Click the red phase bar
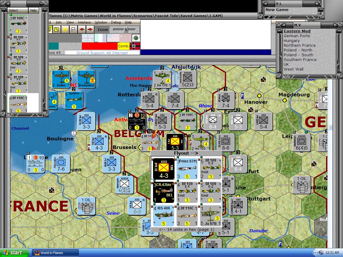The width and height of the screenshot is (343, 257). [x=100, y=46]
